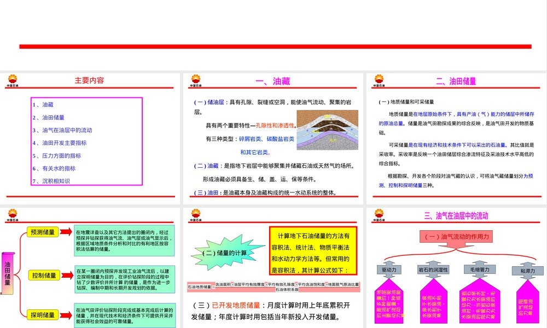Image resolution: width=547 pixels, height=328 pixels.
Task: Select the gray arrow box 毛细管力
Action: tap(480, 269)
